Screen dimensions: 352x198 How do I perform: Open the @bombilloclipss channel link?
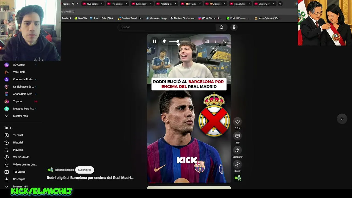[x=64, y=170]
